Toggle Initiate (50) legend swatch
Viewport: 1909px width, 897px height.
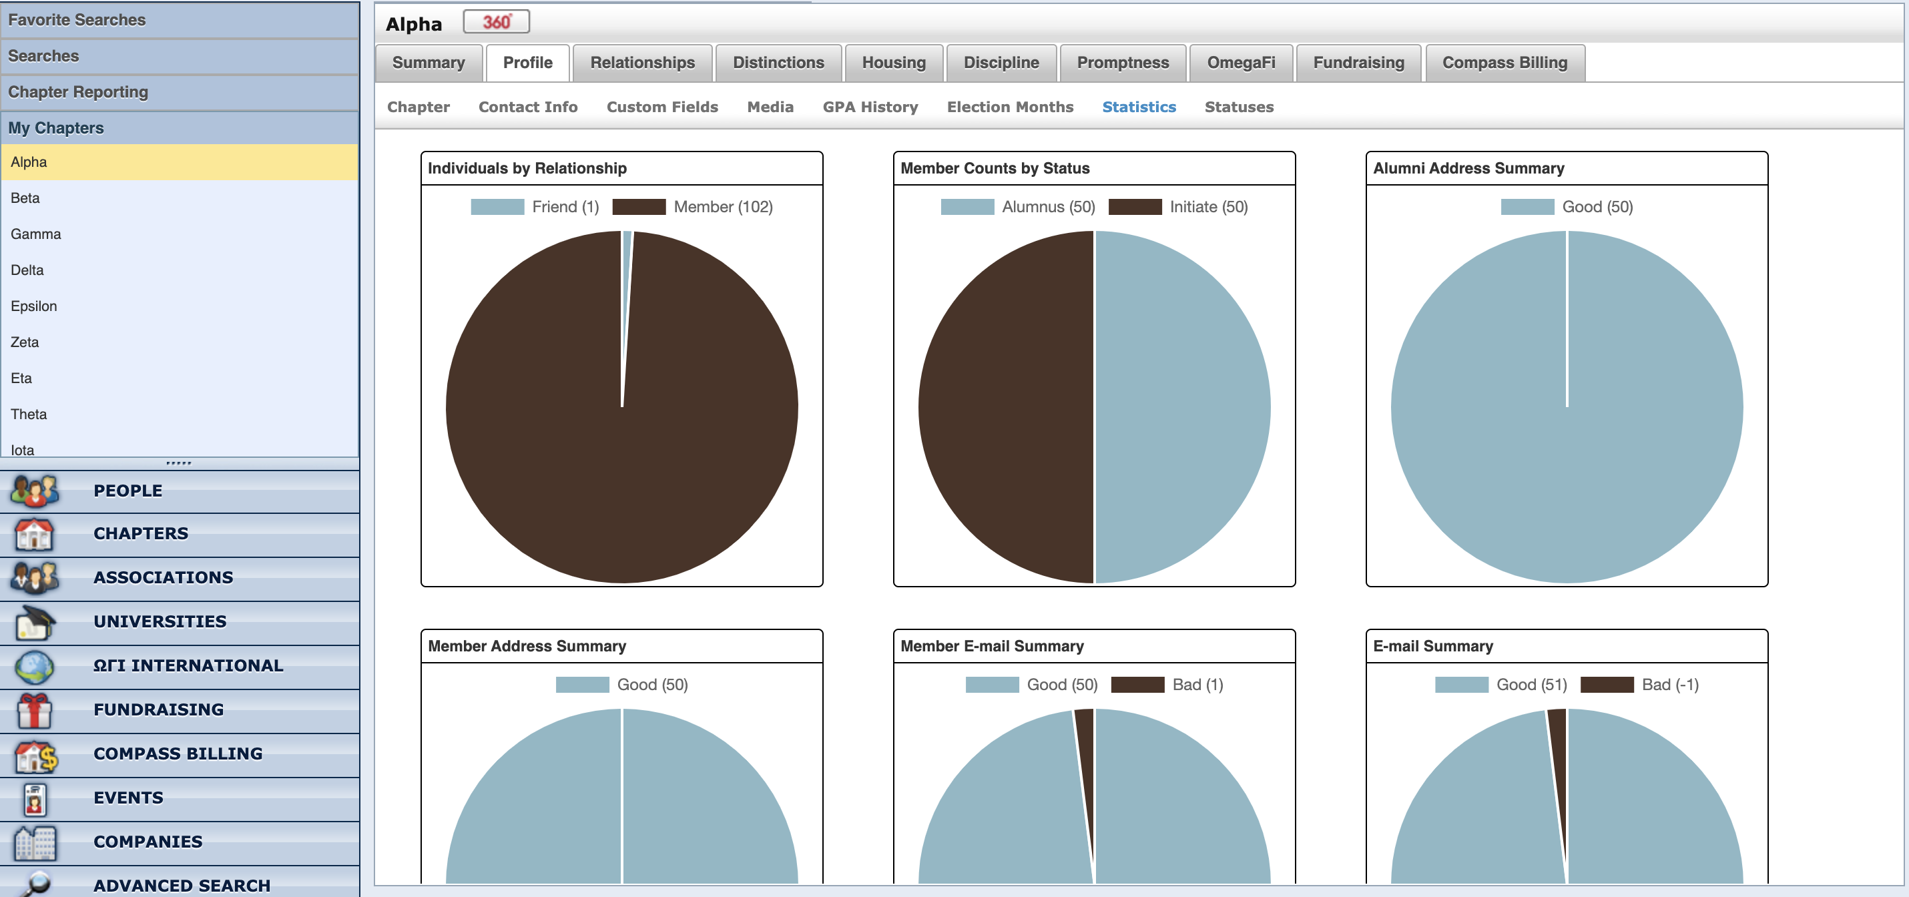pos(1135,207)
